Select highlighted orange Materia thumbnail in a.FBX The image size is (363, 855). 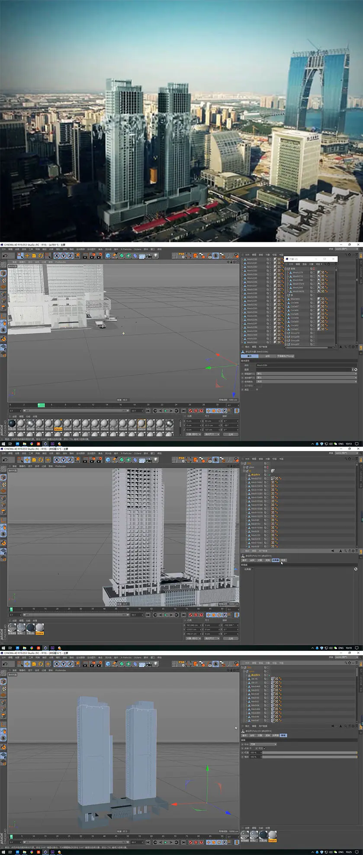(58, 425)
